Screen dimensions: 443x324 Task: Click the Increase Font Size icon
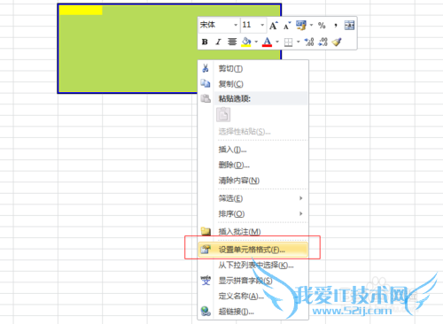273,26
